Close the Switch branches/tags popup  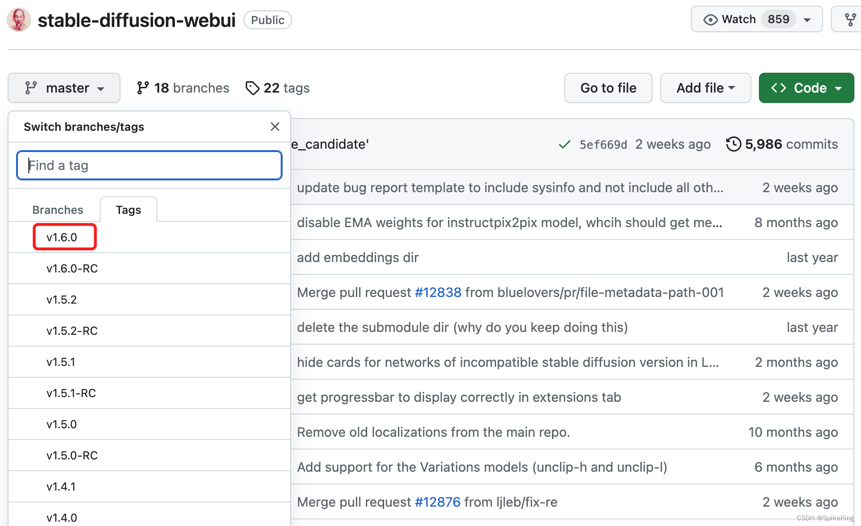[x=275, y=127]
